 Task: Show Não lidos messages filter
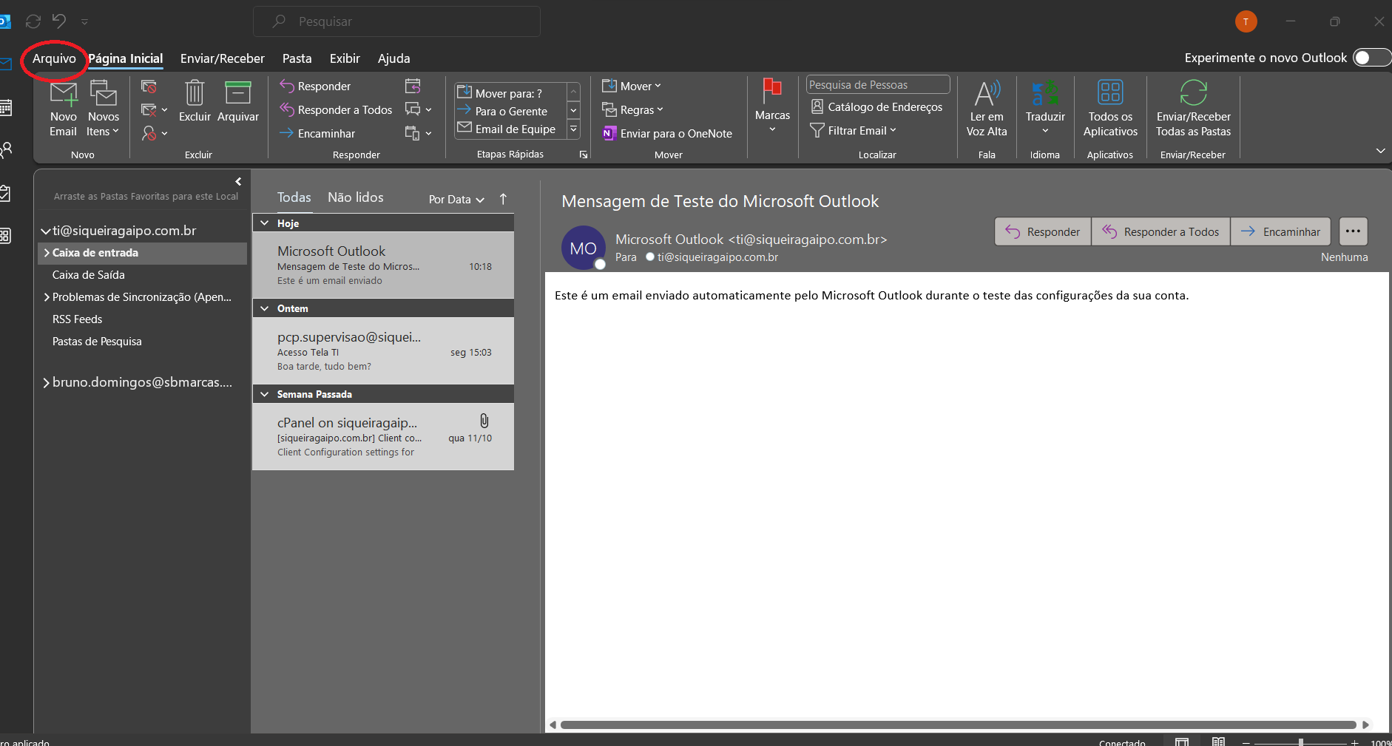(x=356, y=197)
